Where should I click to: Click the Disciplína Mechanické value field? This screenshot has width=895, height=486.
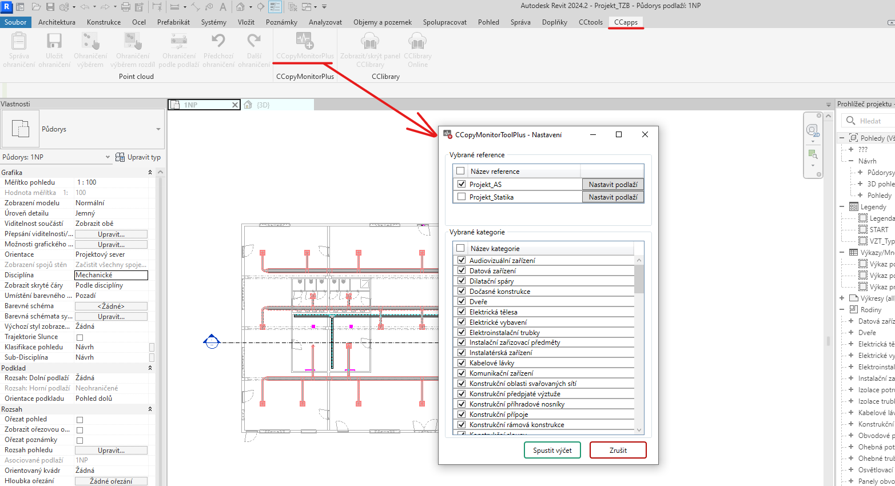point(111,275)
